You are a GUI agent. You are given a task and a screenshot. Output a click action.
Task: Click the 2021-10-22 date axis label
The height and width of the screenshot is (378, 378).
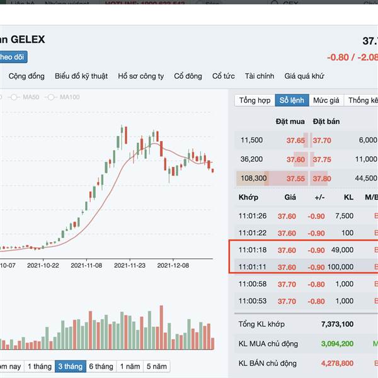point(43,266)
